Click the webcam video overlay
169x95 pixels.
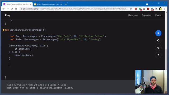click(x=151, y=82)
